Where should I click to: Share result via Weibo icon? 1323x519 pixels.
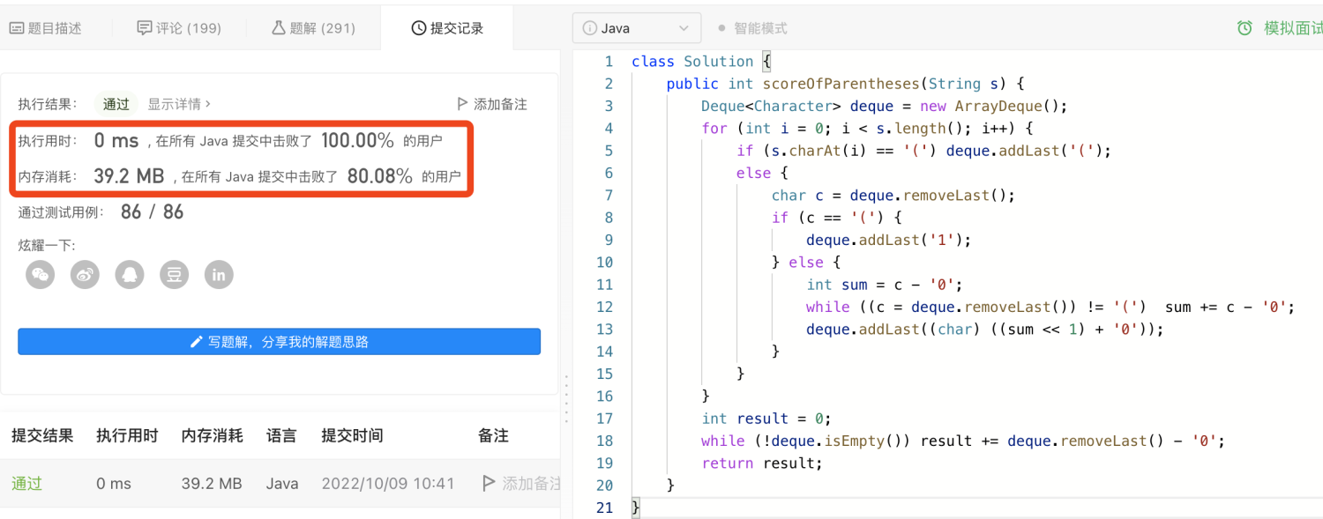tap(85, 274)
